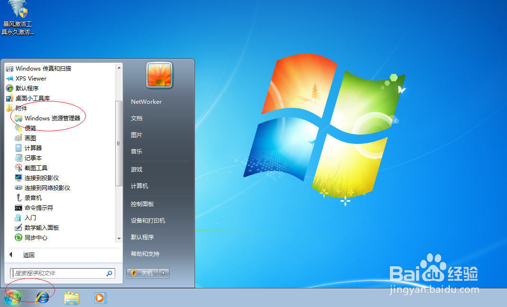The image size is (507, 307).
Task: Open 帮助和支持 from Start menu
Action: [145, 253]
